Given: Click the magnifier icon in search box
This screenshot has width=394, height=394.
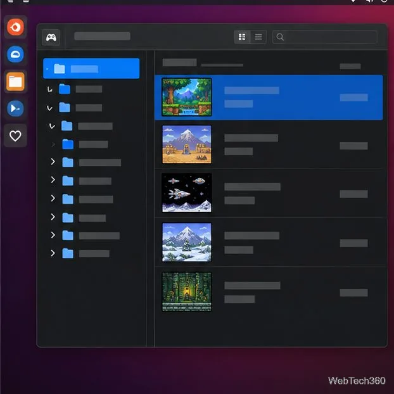Looking at the screenshot, I should (280, 37).
